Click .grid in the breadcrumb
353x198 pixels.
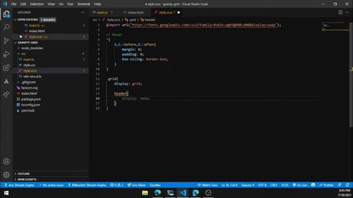132,20
